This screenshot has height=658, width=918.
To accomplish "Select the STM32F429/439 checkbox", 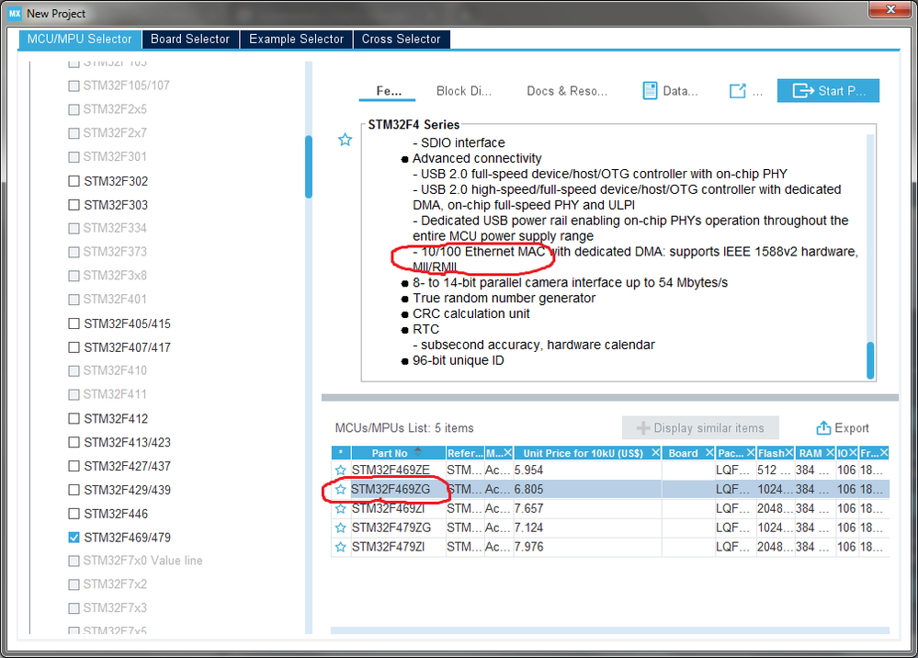I will point(74,490).
